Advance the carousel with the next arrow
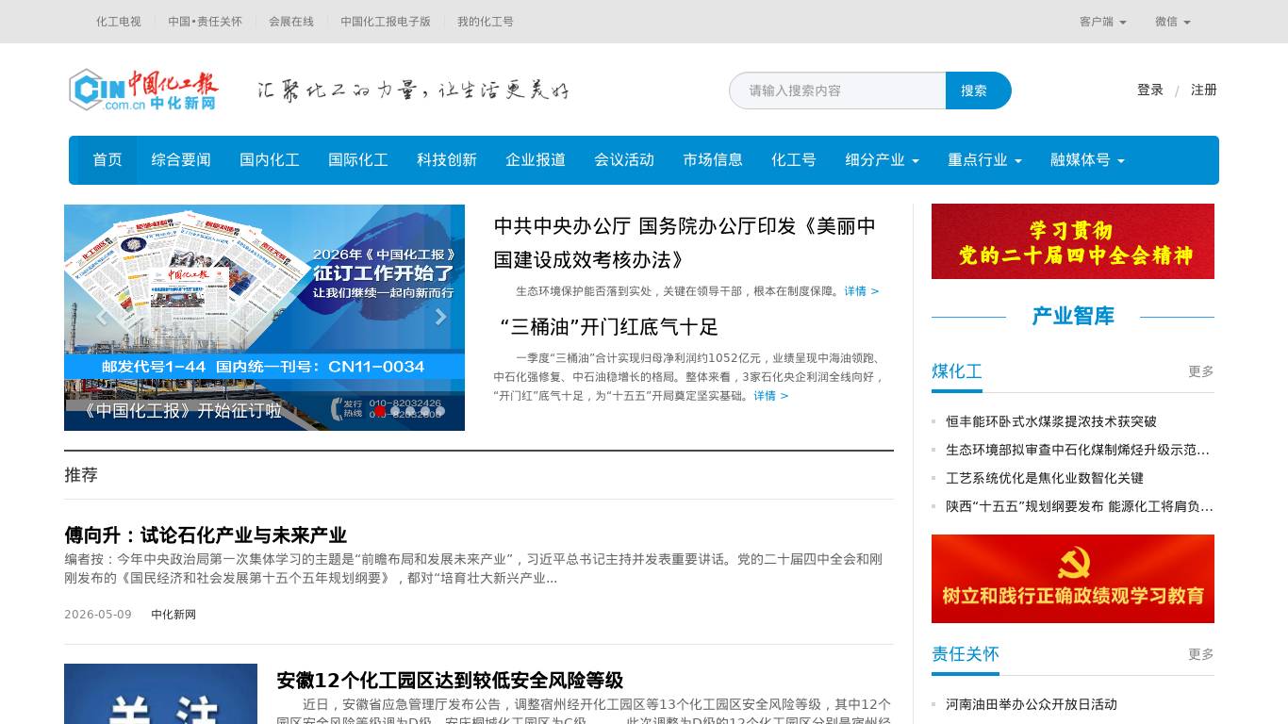Screen dimensions: 1288x724 pos(439,317)
